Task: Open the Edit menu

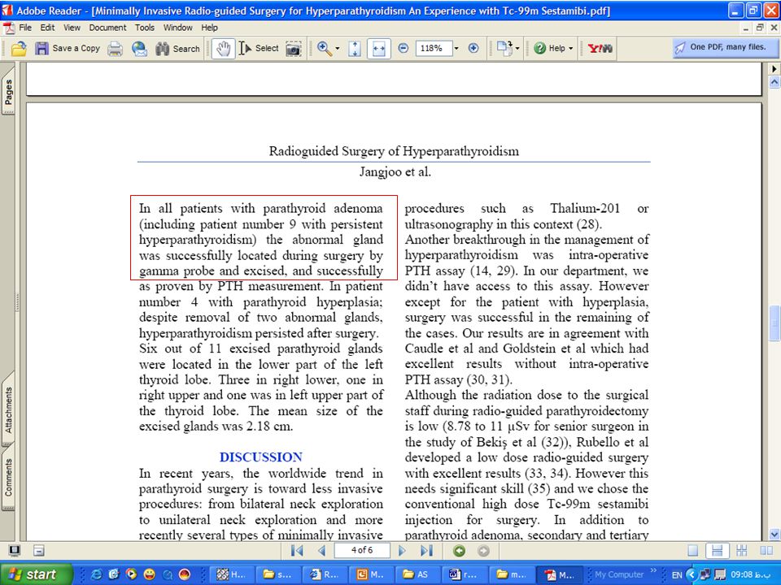Action: tap(47, 28)
